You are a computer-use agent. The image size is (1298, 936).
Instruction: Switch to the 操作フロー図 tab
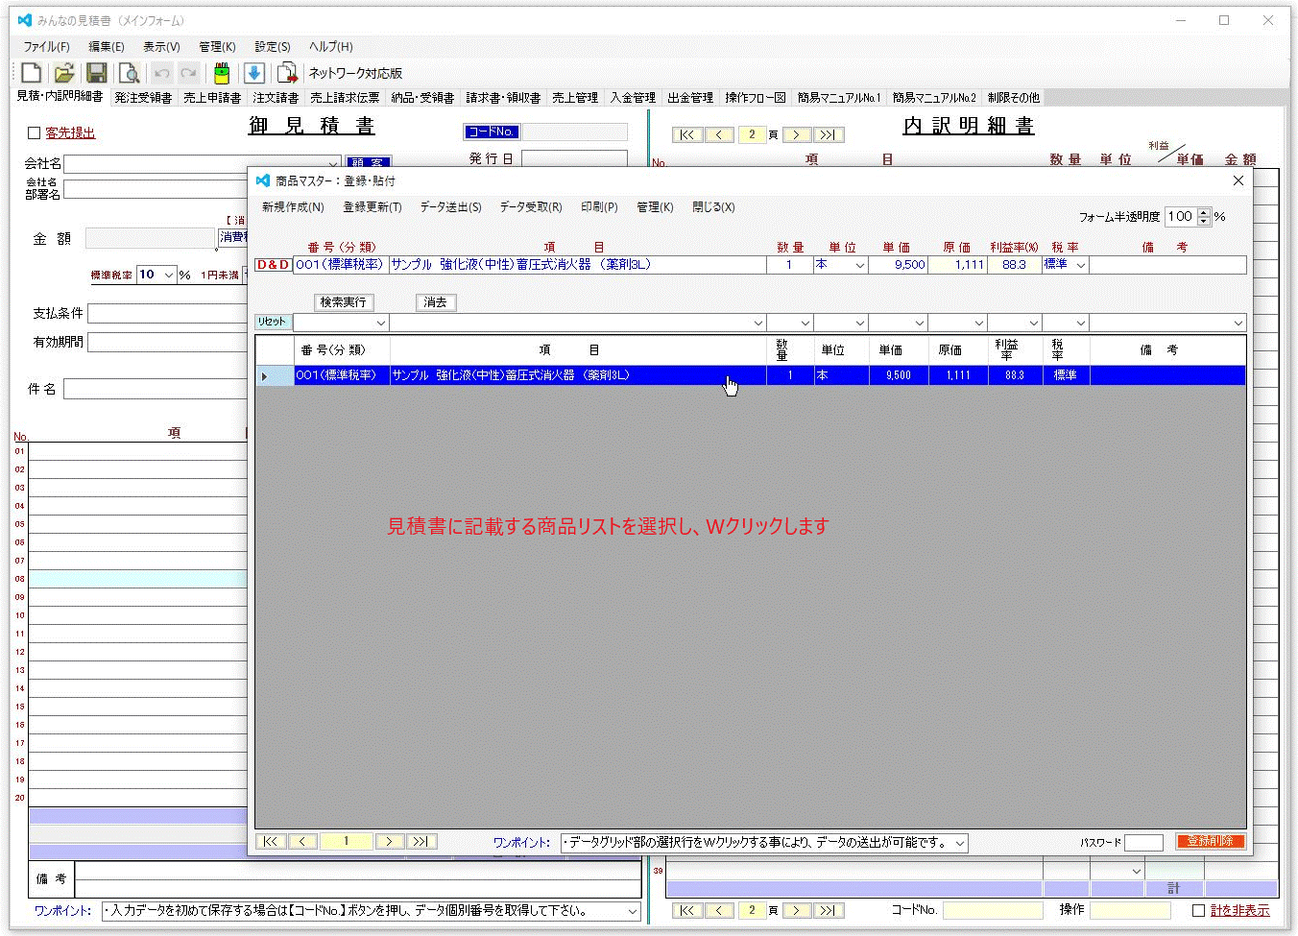(x=756, y=98)
